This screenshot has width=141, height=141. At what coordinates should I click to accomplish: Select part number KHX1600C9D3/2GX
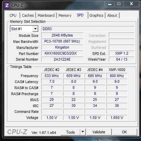62,53
